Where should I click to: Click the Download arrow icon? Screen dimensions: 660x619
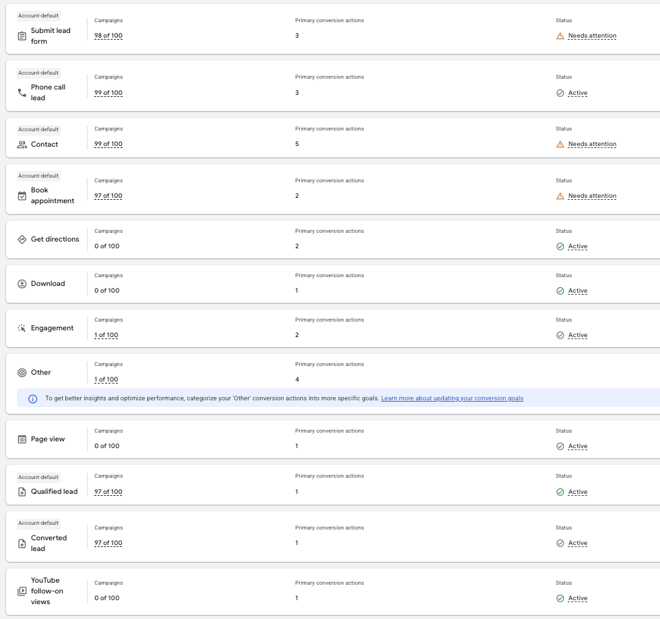tap(22, 284)
